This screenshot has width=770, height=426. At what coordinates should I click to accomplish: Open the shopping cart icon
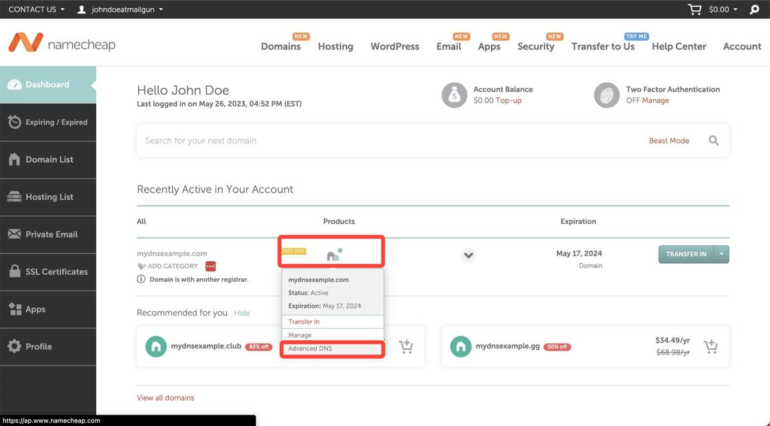pos(694,10)
